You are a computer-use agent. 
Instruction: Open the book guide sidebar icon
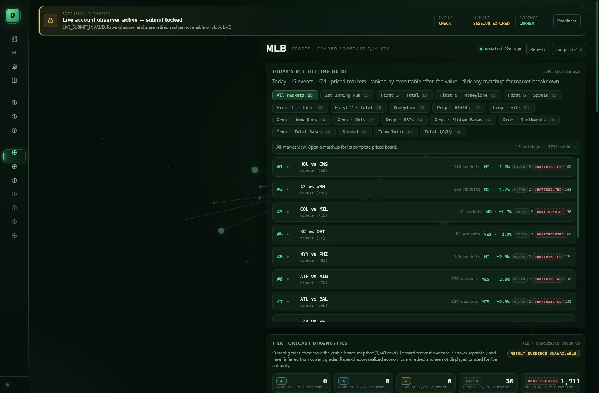point(14,80)
